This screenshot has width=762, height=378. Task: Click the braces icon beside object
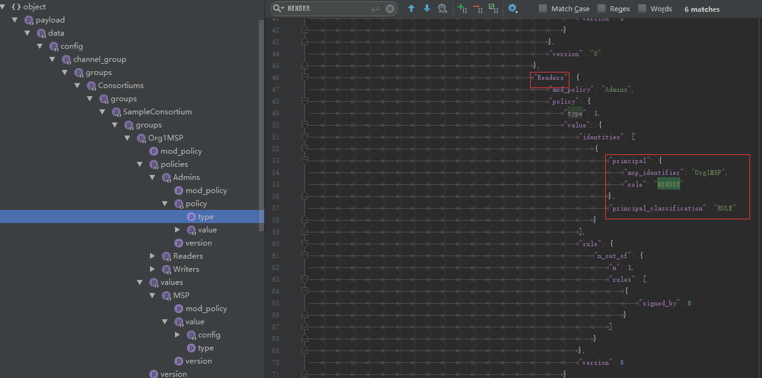(x=16, y=7)
